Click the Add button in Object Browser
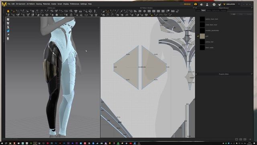Image resolution: width=257 pixels, height=145 pixels. tap(233, 14)
